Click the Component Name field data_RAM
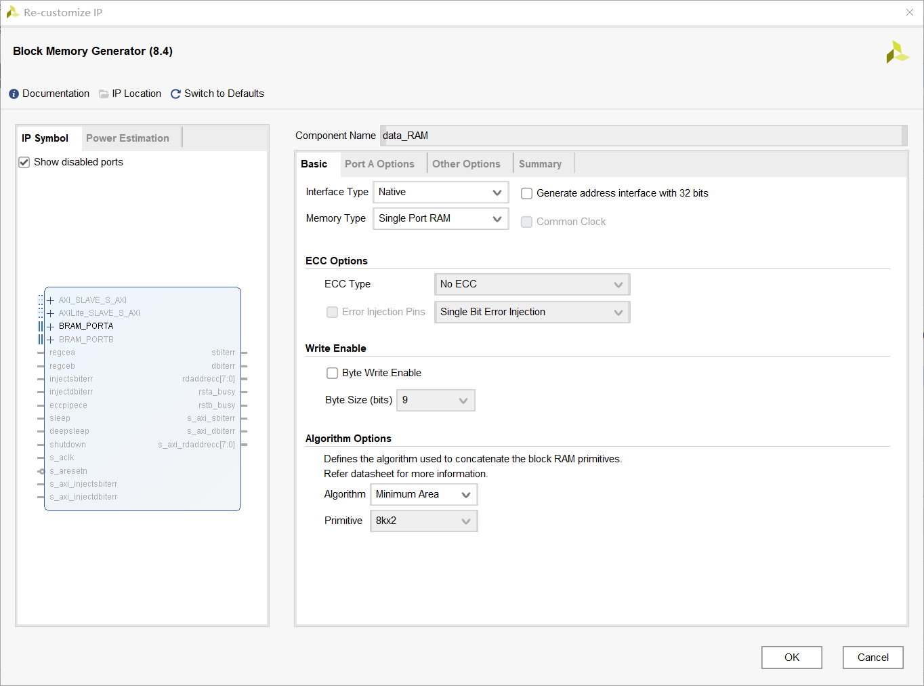Image resolution: width=924 pixels, height=686 pixels. 644,136
